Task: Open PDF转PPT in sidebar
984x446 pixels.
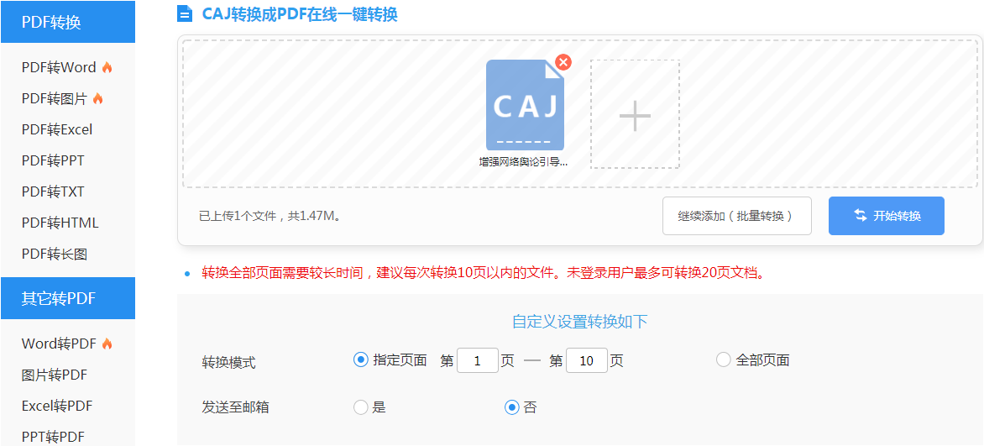Action: point(53,160)
